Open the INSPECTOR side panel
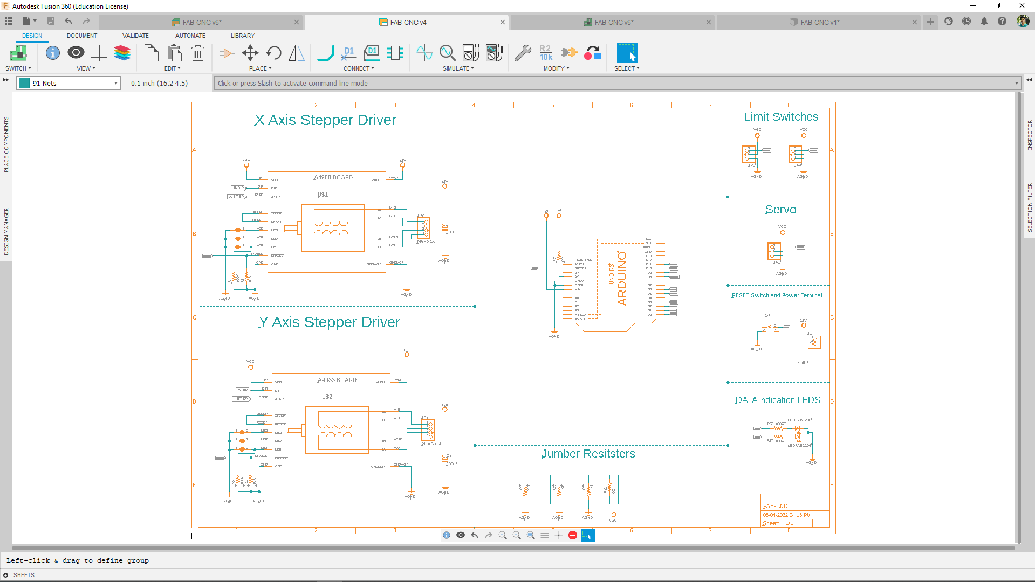This screenshot has height=582, width=1035. pos(1030,135)
